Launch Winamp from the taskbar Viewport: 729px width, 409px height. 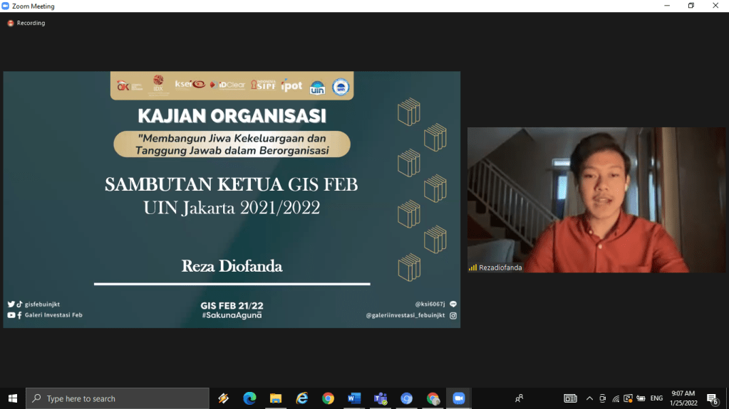pos(224,398)
